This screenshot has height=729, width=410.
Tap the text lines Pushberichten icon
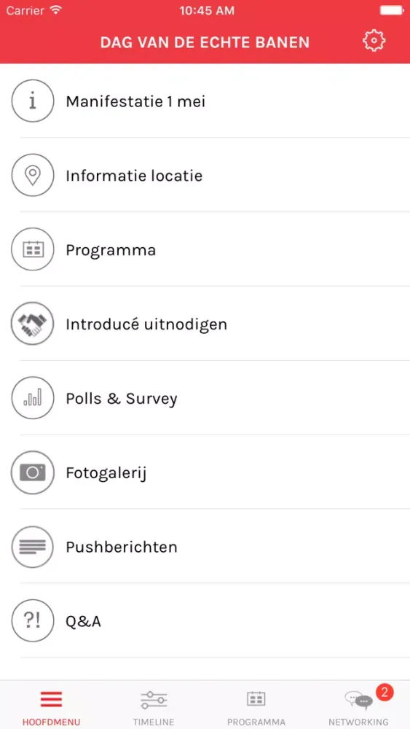[33, 547]
